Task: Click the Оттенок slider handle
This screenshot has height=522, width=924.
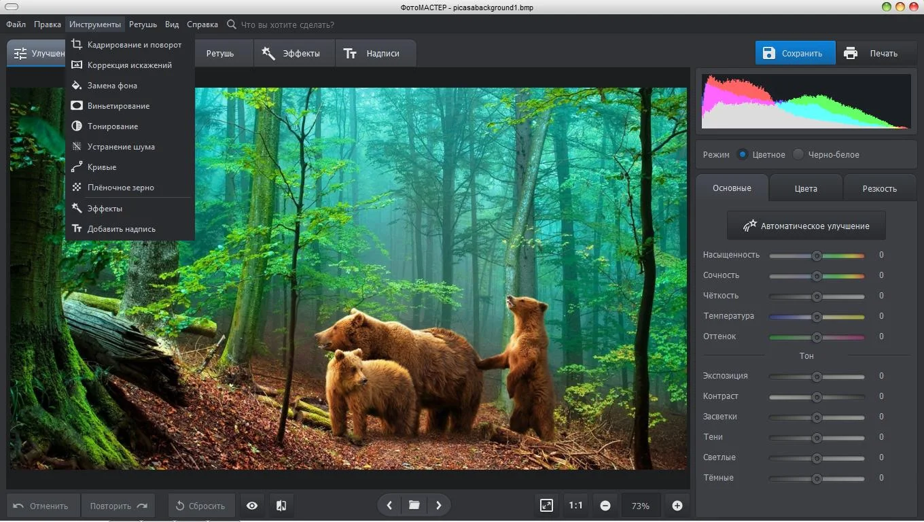Action: (817, 337)
